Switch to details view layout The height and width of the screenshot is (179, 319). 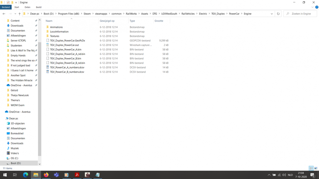[311, 168]
